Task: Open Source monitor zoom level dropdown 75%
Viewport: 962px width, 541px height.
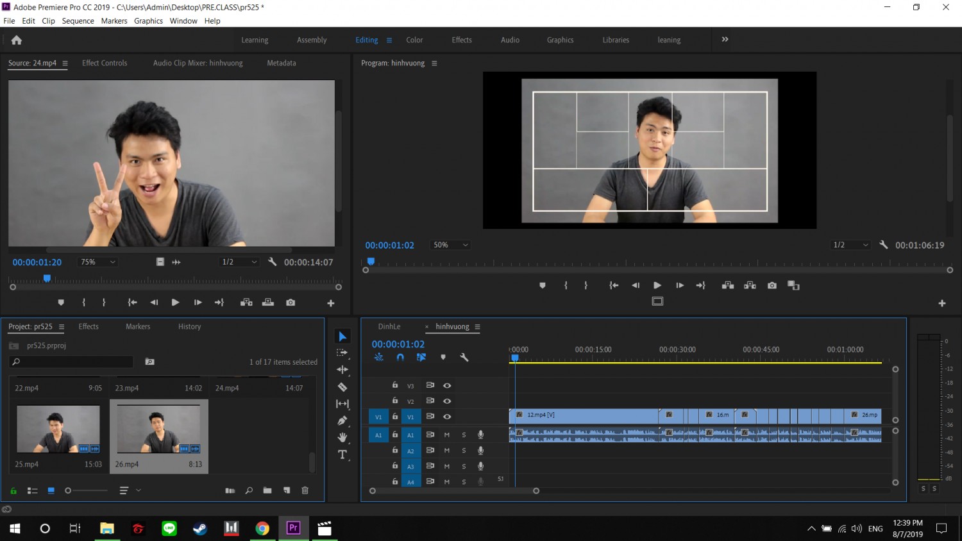Action: click(98, 262)
